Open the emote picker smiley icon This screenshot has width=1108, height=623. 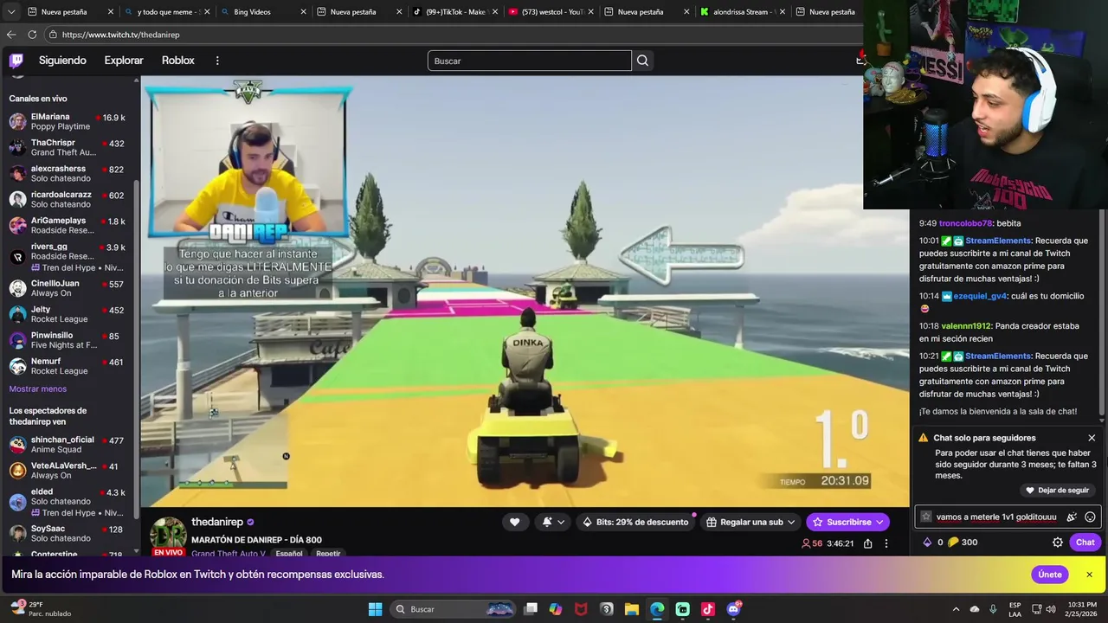tap(1090, 517)
